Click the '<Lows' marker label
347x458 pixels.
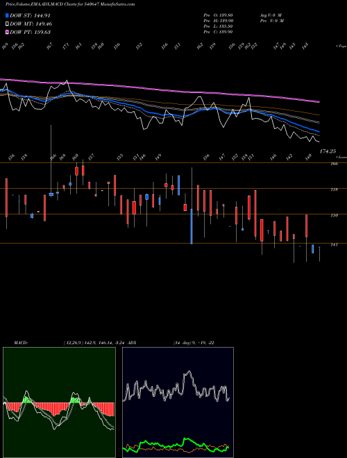[341, 157]
